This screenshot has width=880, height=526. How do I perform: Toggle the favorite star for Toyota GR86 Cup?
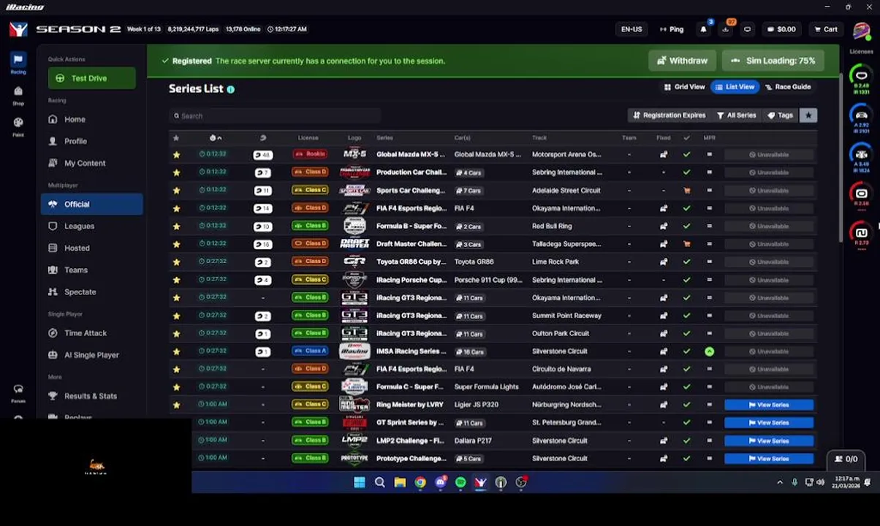click(x=176, y=262)
